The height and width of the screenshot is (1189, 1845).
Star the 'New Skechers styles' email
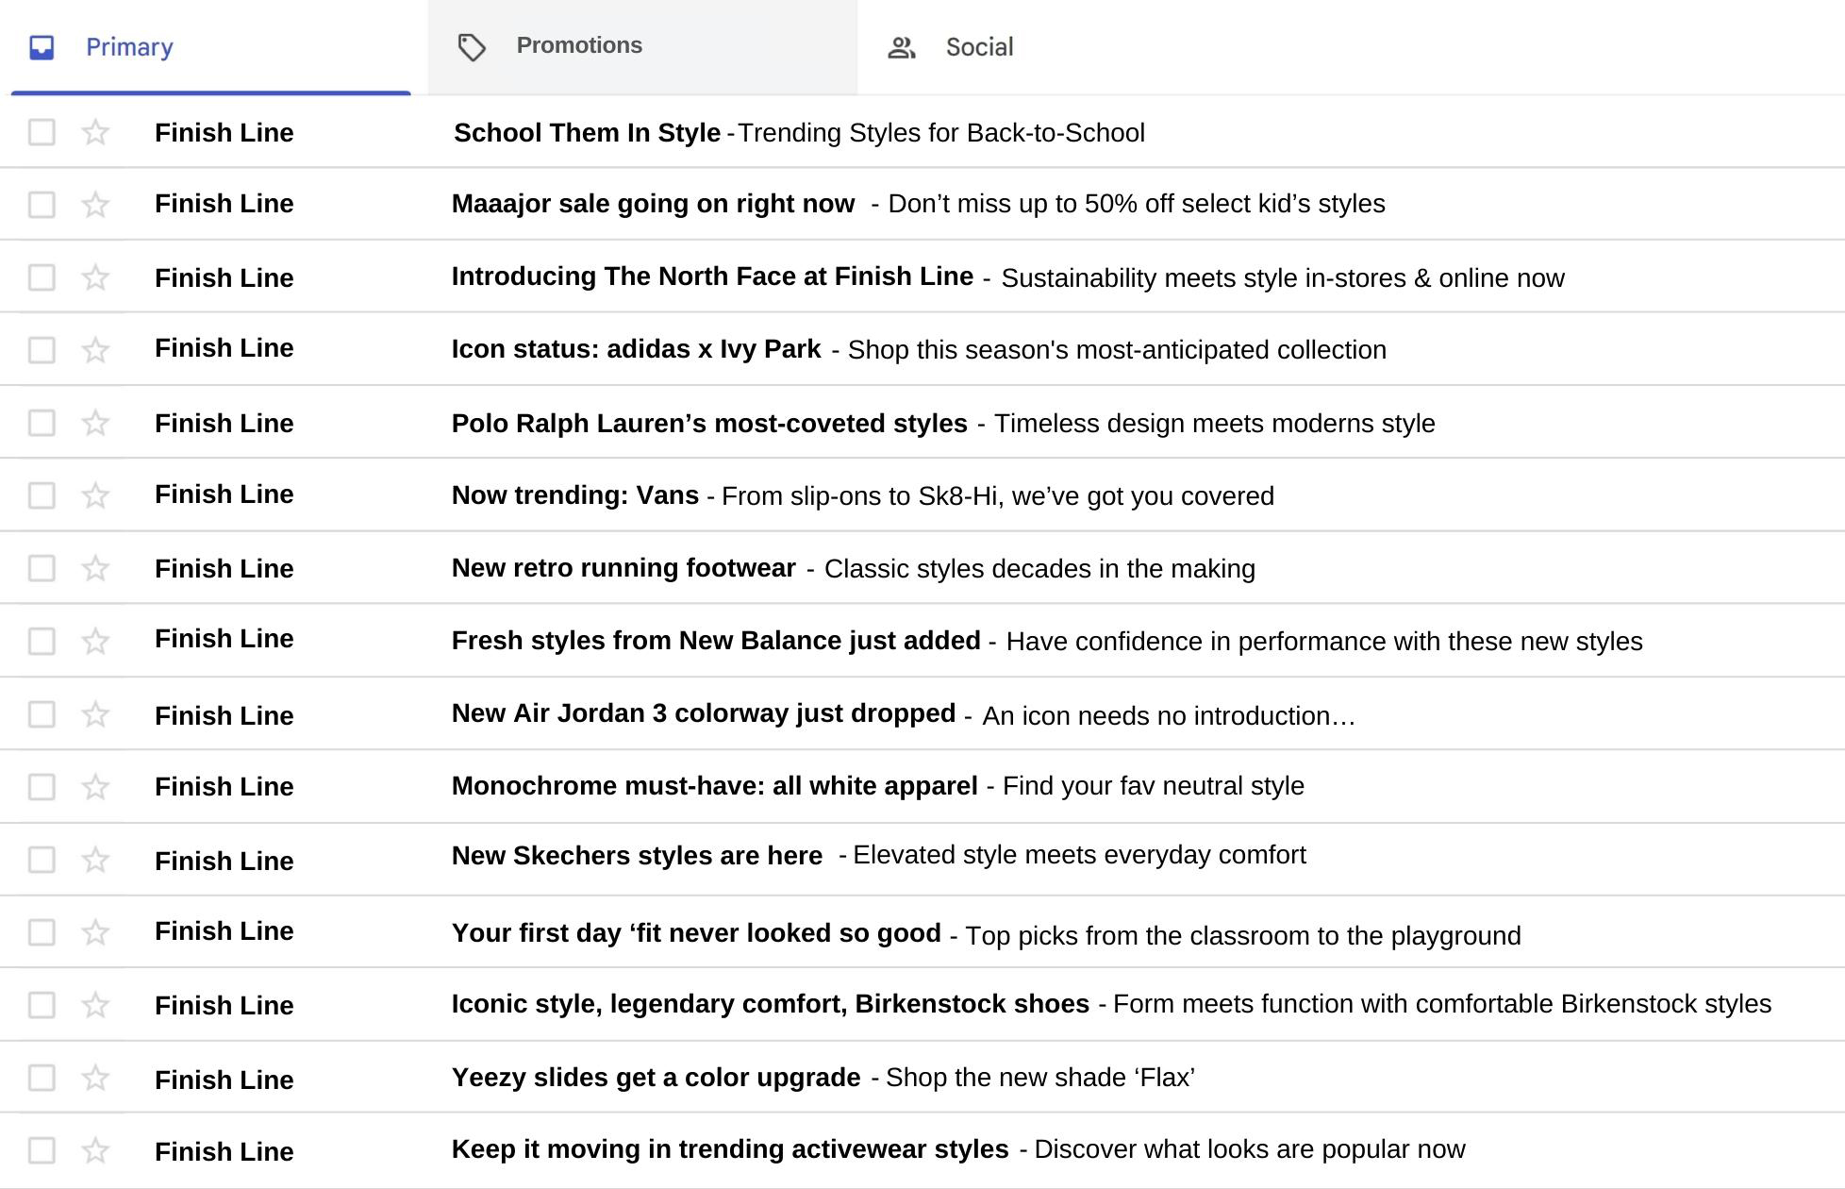(x=95, y=860)
